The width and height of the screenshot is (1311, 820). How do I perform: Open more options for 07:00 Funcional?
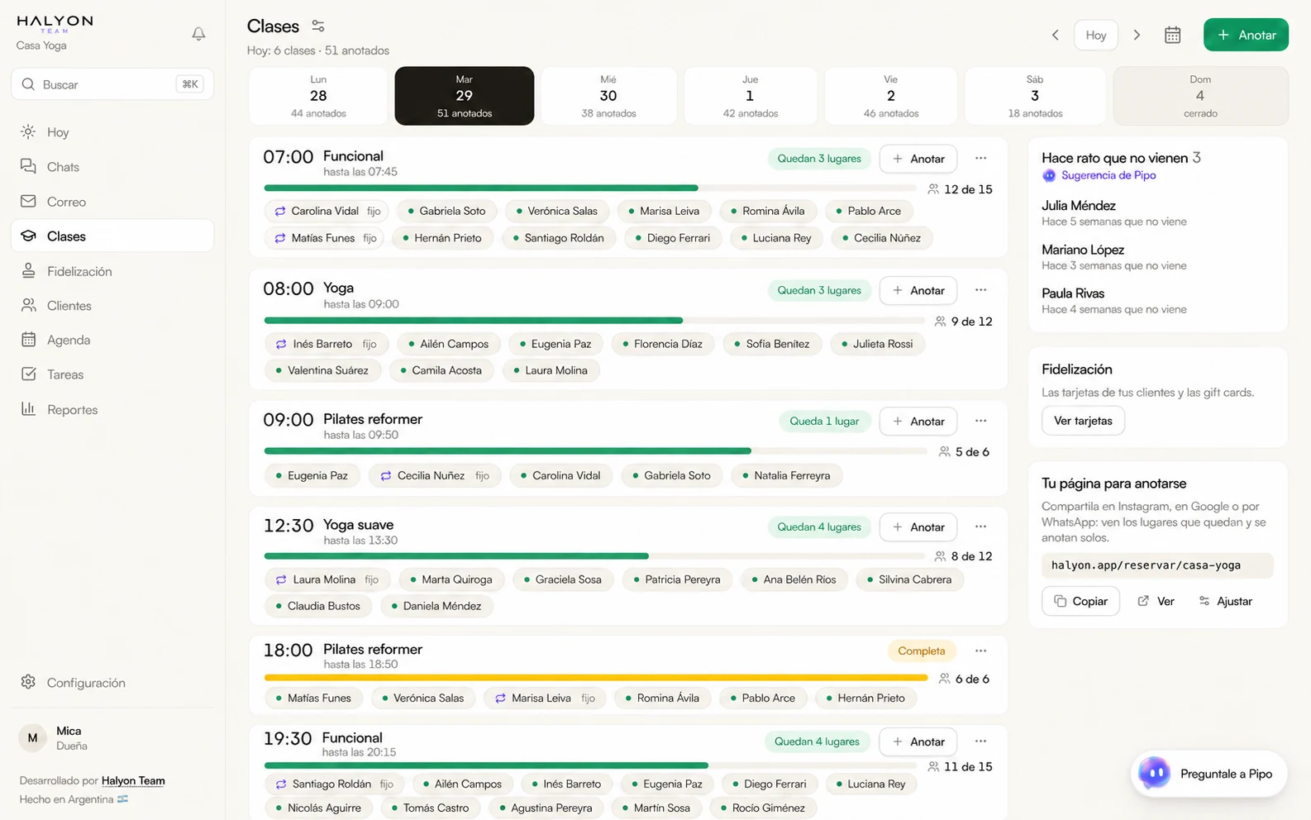[980, 158]
